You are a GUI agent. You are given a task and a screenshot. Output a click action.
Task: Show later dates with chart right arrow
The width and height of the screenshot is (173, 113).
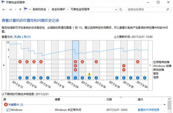[150, 65]
